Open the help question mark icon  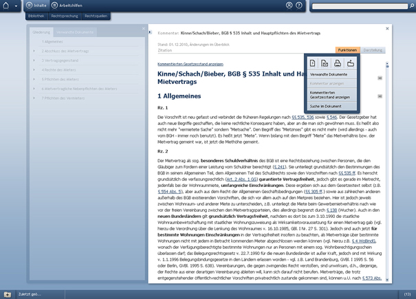click(x=298, y=5)
